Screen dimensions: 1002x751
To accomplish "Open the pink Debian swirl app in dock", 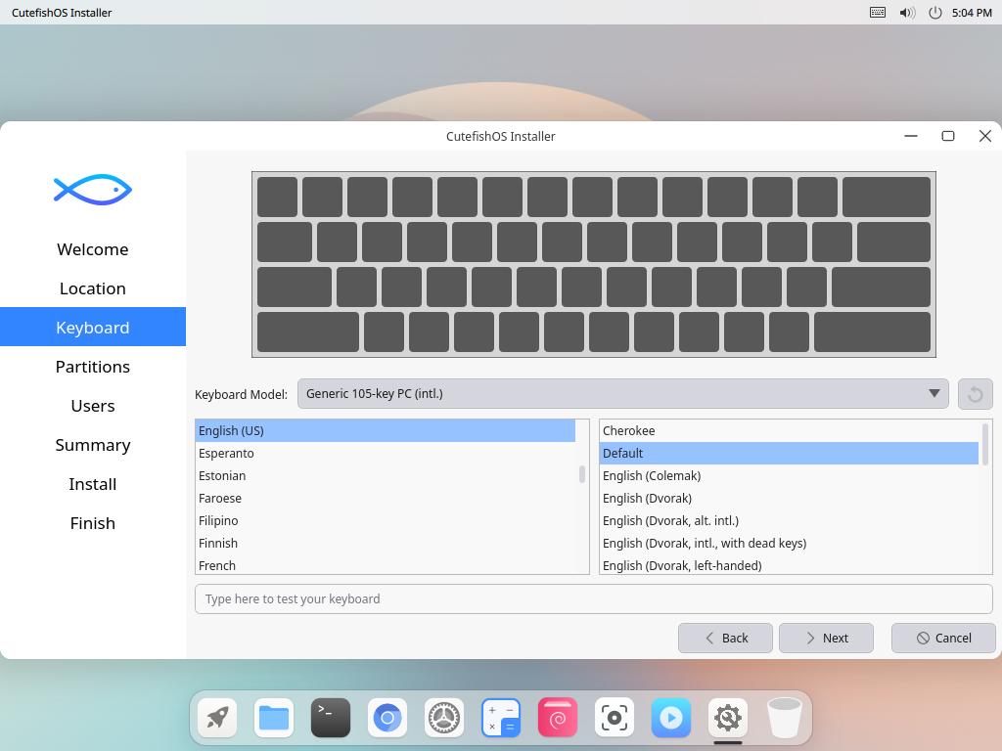I will point(557,718).
